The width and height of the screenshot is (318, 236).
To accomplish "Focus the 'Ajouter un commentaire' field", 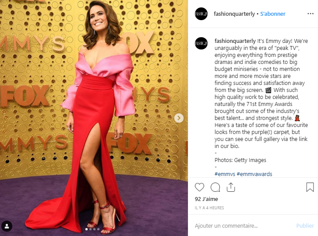I will coord(244,225).
